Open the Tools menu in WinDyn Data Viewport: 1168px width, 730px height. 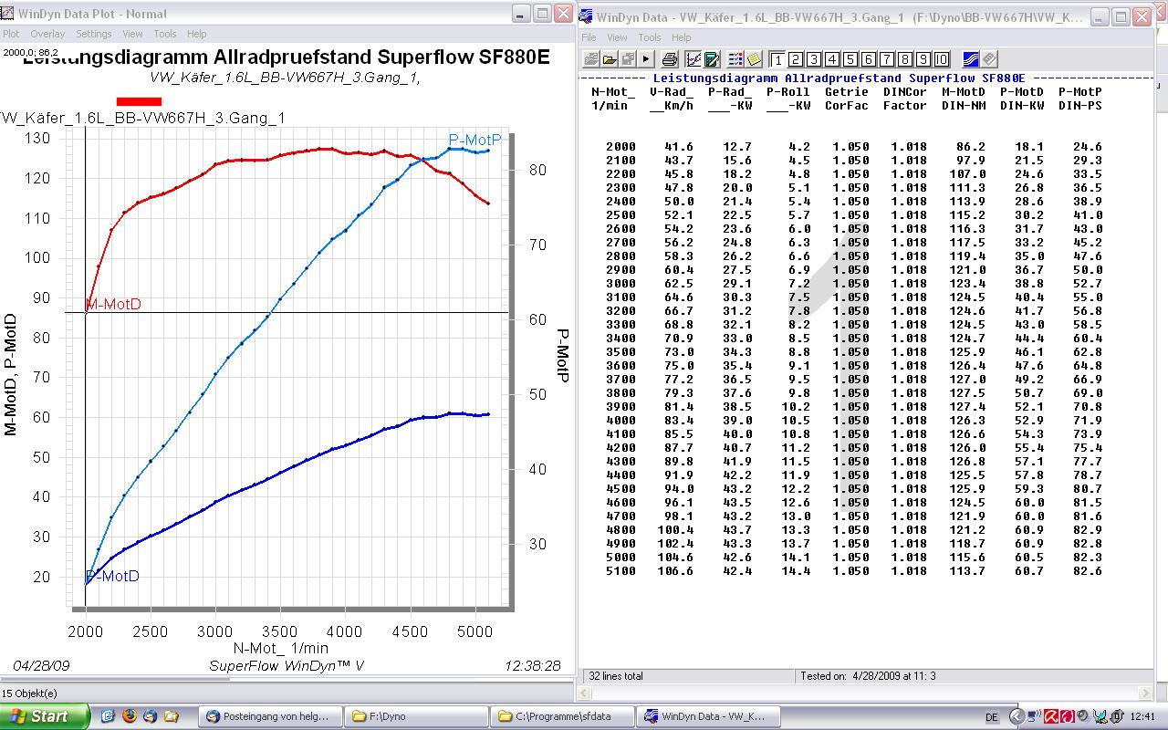coord(650,37)
